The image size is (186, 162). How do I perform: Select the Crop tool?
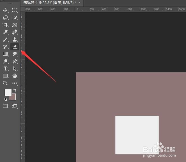5,25
